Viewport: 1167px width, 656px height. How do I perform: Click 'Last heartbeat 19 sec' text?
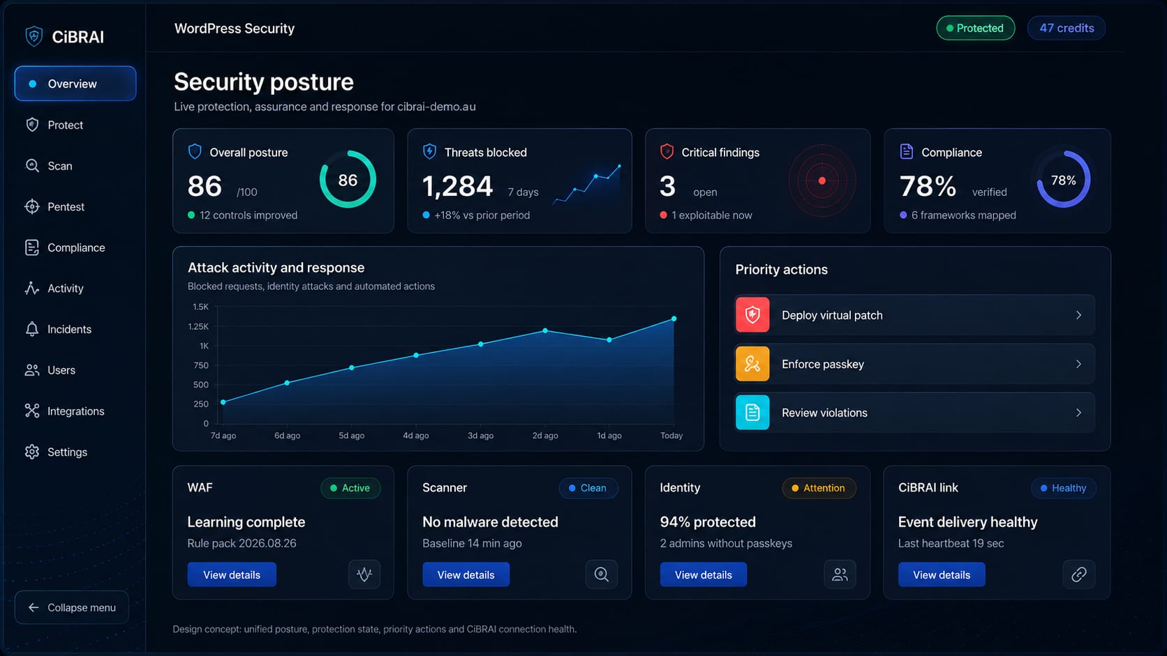(x=951, y=543)
